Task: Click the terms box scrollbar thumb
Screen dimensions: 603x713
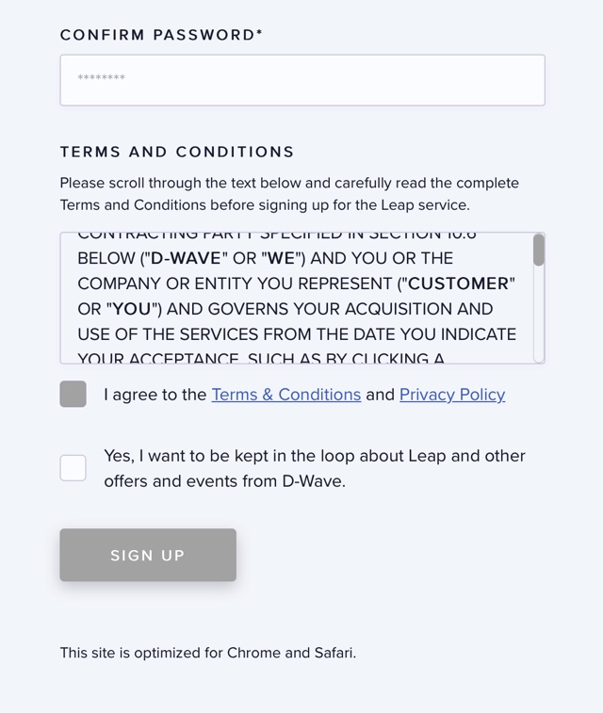Action: point(539,250)
